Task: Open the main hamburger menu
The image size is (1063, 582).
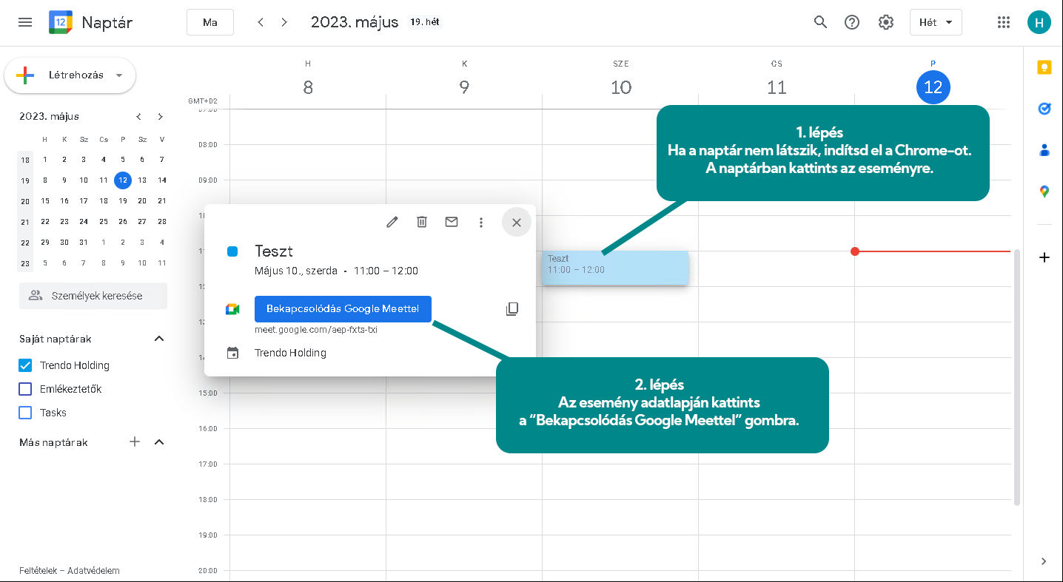Action: point(25,22)
